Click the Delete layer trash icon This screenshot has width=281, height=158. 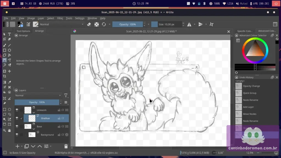tap(66, 146)
